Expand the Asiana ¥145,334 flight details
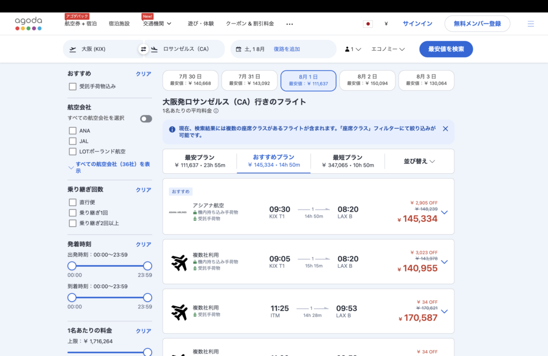548x356 pixels. coord(444,212)
